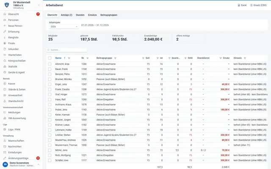Open Geräte & Agent icon
This screenshot has width=271, height=169.
click(x=5, y=72)
